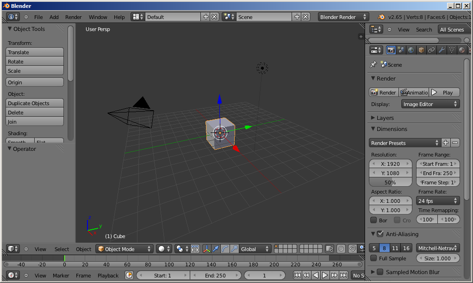This screenshot has width=473, height=283.
Task: Select the rotate manipulator arc icon
Action: coord(225,249)
